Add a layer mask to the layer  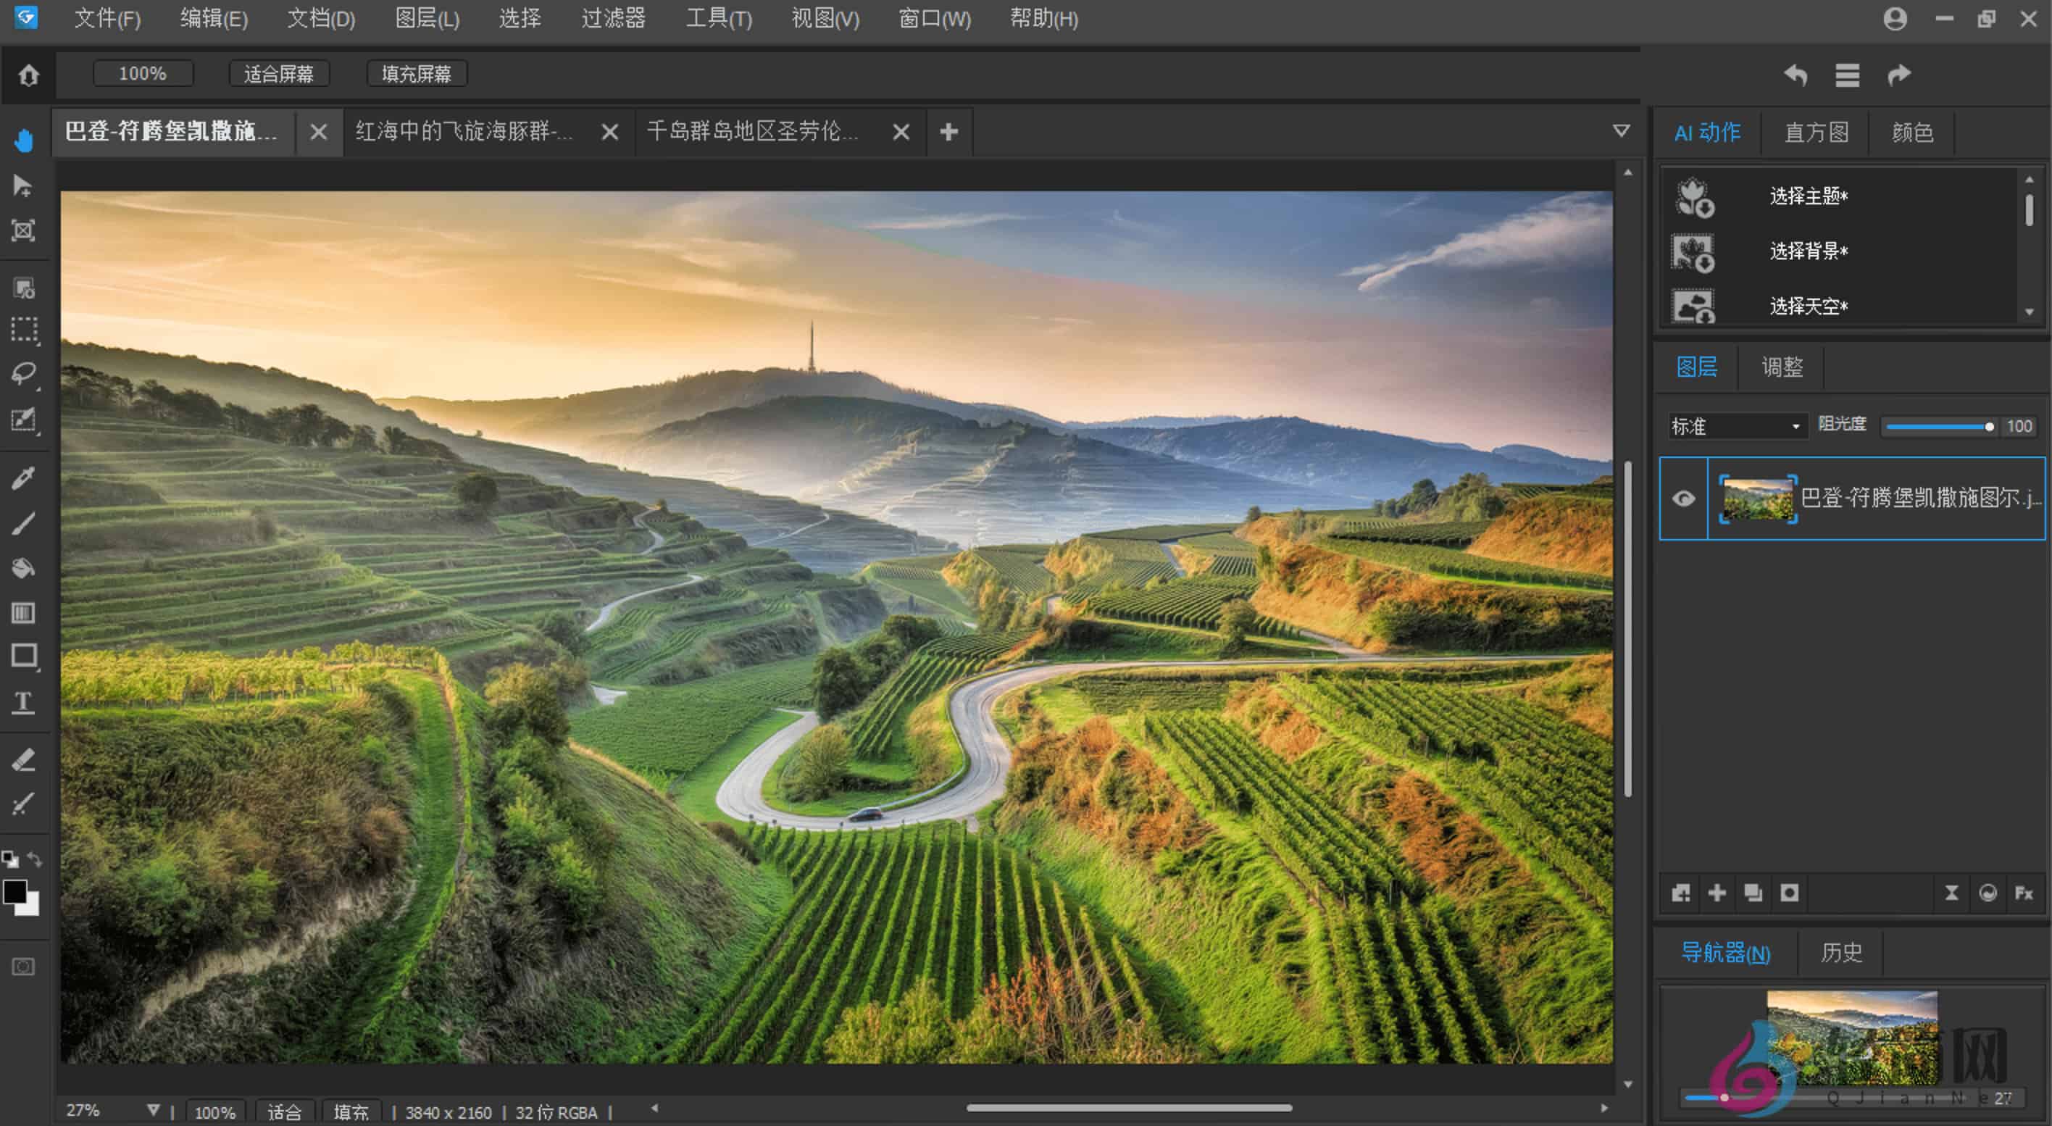pyautogui.click(x=1790, y=893)
